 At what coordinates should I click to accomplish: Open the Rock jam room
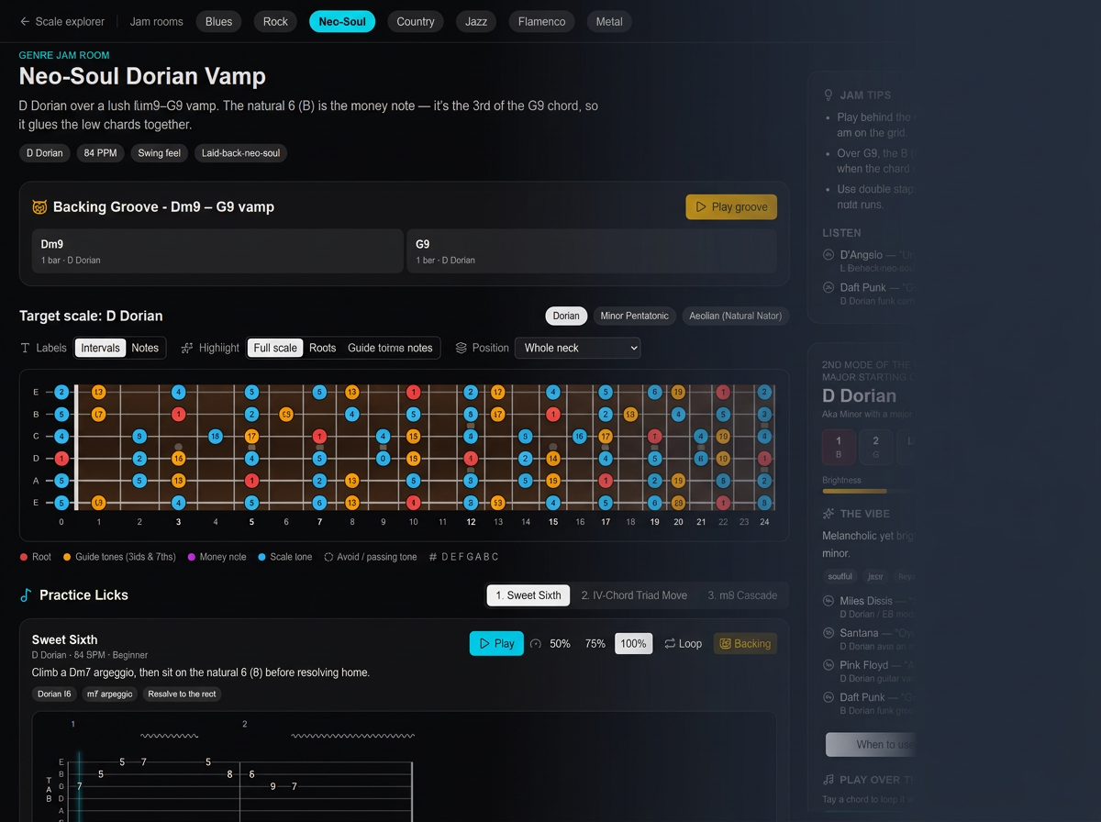tap(275, 21)
